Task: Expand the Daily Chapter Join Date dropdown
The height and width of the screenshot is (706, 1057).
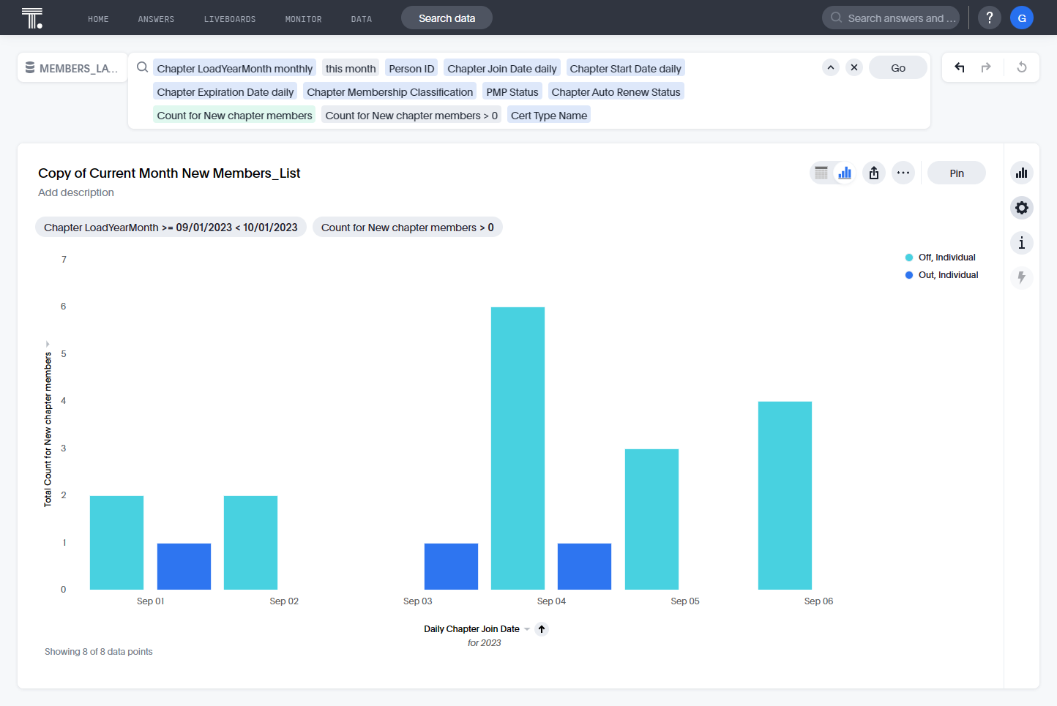Action: pos(527,629)
